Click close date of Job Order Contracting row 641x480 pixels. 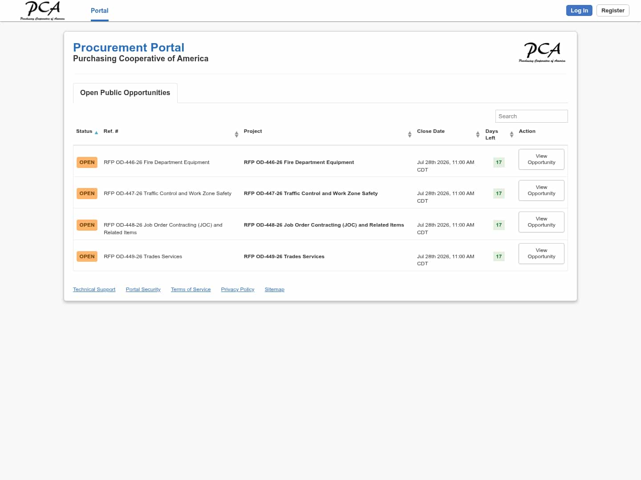point(446,228)
